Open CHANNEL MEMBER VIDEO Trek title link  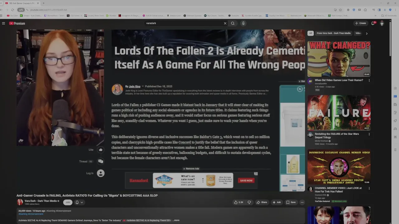(338, 190)
